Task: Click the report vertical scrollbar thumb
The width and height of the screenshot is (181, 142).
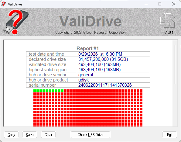Action: tap(175, 65)
